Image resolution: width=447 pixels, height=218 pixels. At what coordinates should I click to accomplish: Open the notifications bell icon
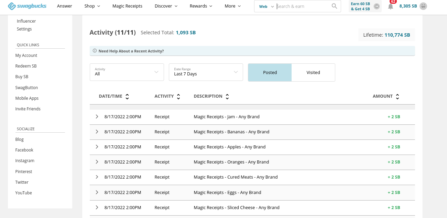(x=391, y=6)
